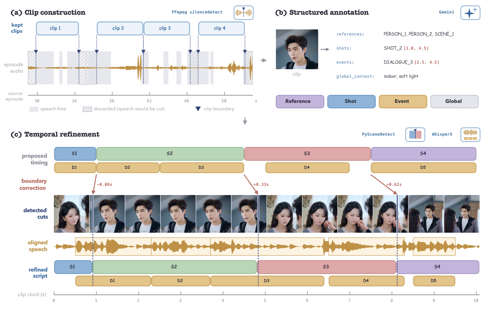Select the Reference category button
490x312 pixels.
point(300,101)
